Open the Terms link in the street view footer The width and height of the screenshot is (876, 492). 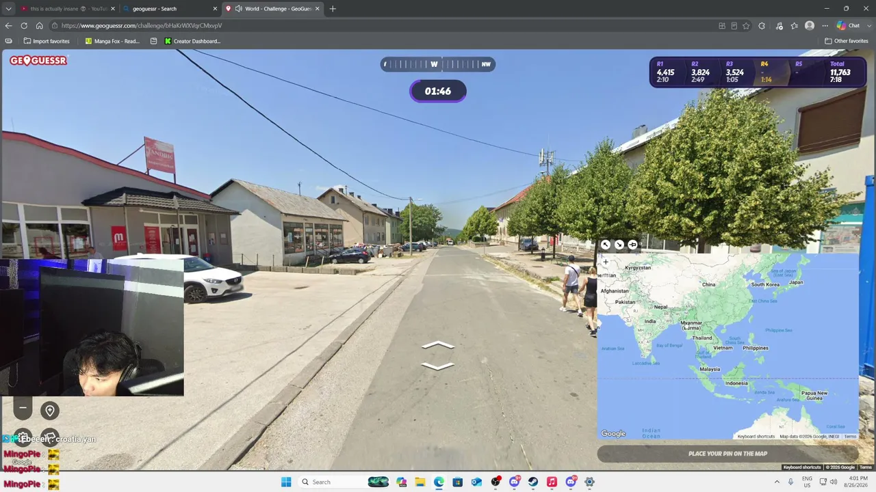(866, 467)
